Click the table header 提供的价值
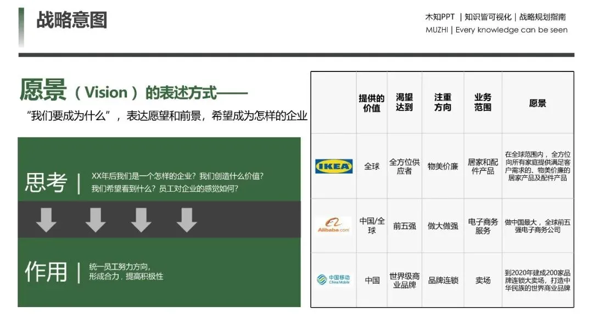Image resolution: width=593 pixels, height=334 pixels. (x=372, y=103)
